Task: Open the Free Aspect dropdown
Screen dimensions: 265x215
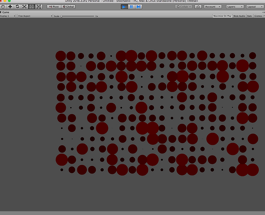Action: point(35,16)
